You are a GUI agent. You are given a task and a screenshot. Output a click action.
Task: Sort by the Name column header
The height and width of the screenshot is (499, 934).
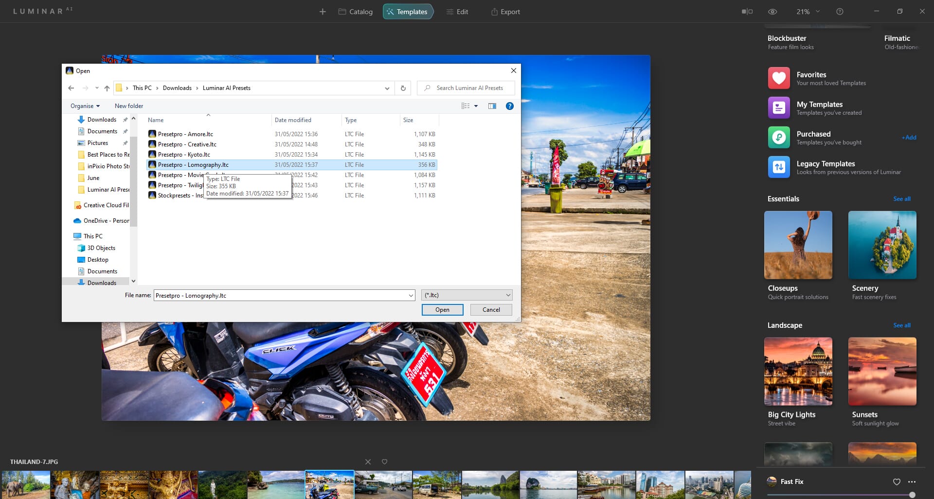[x=208, y=120]
